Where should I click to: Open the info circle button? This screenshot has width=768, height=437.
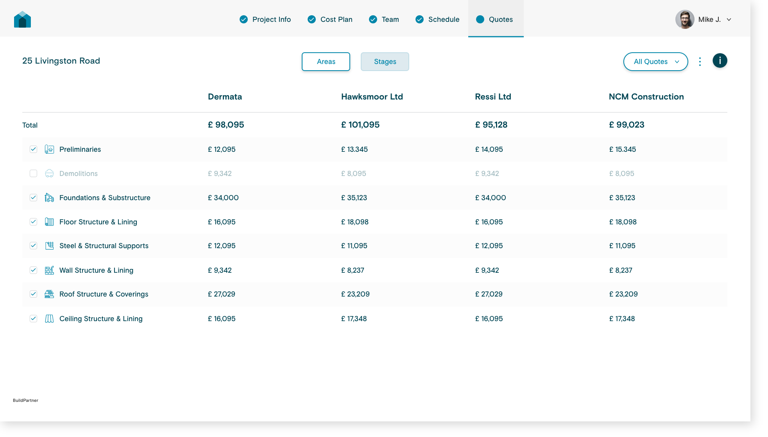point(720,61)
